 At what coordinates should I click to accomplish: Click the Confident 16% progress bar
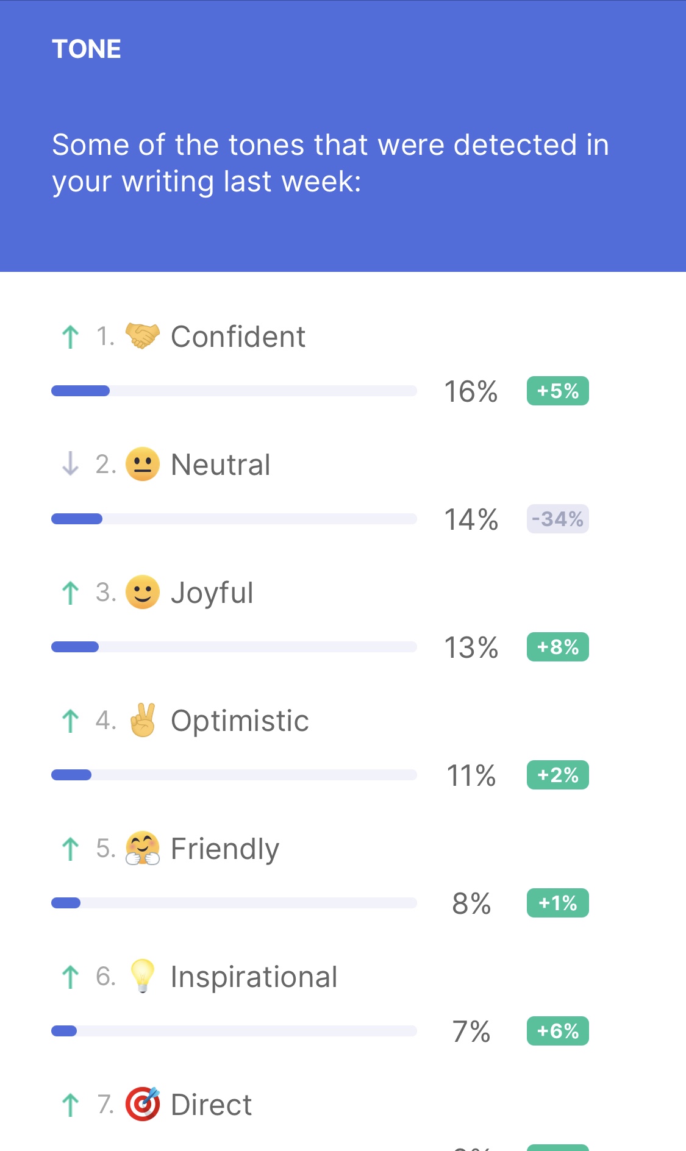234,391
